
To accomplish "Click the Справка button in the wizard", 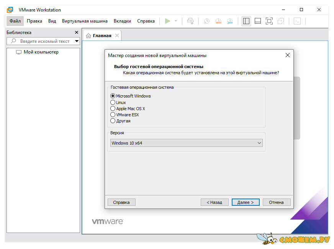I will pos(121,202).
